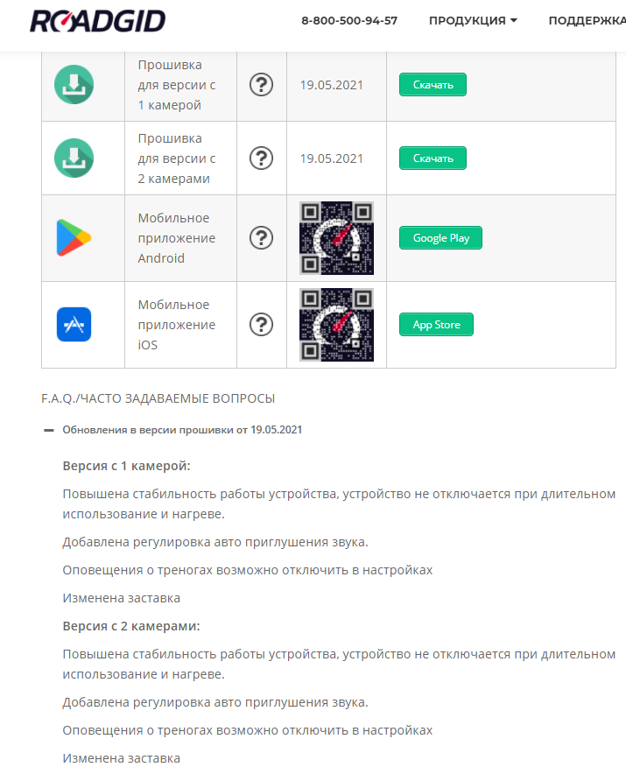Open help question mark for iOS app
The image size is (626, 767).
click(x=262, y=325)
